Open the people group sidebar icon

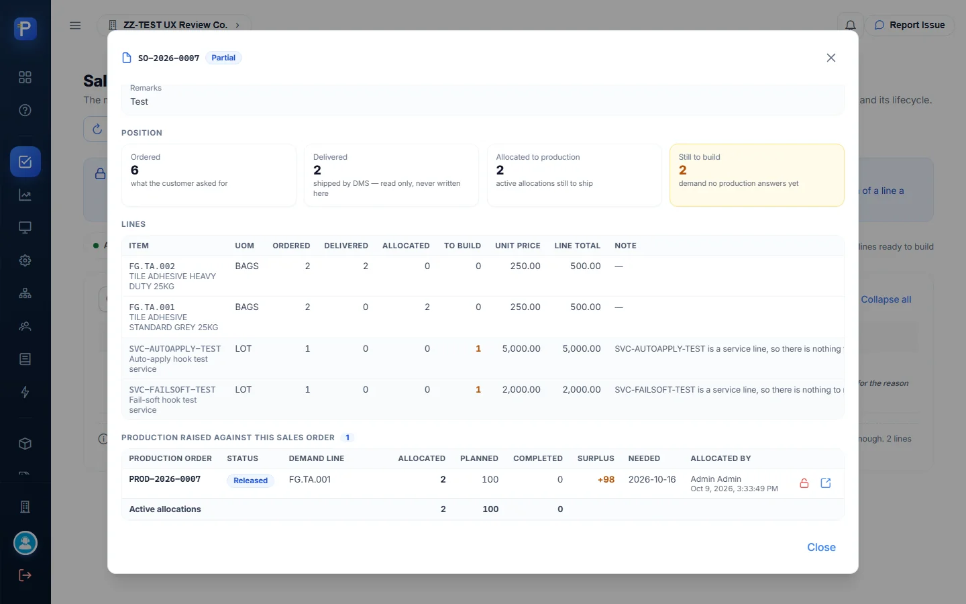[25, 326]
